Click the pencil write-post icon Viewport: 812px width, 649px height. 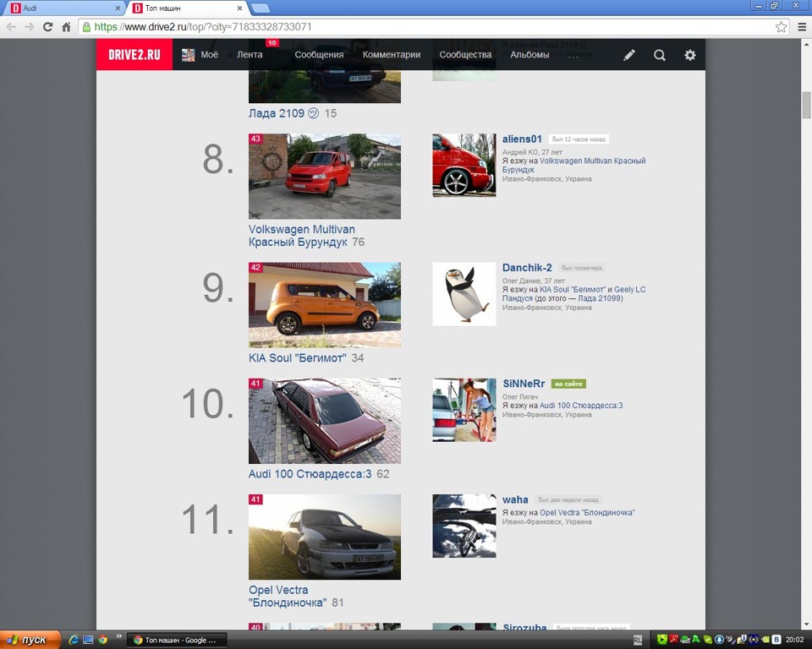[629, 55]
